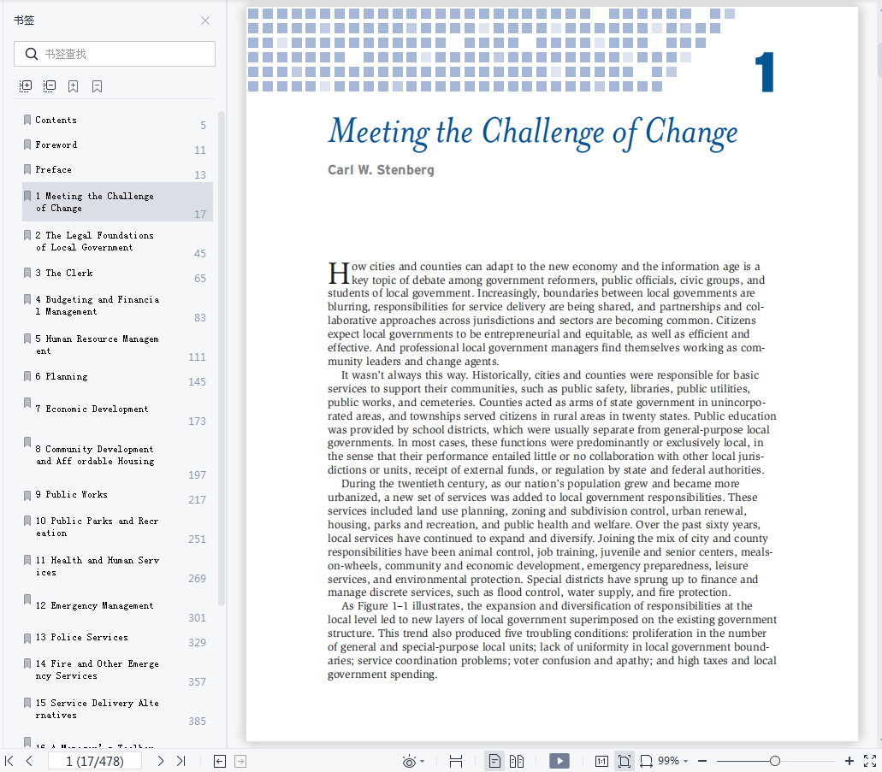Jump to bookmark 5 Human Resource Management
This screenshot has width=882, height=772.
(x=117, y=345)
